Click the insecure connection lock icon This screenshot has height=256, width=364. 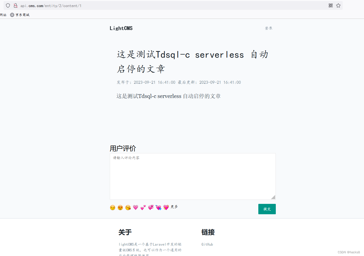pos(16,5)
